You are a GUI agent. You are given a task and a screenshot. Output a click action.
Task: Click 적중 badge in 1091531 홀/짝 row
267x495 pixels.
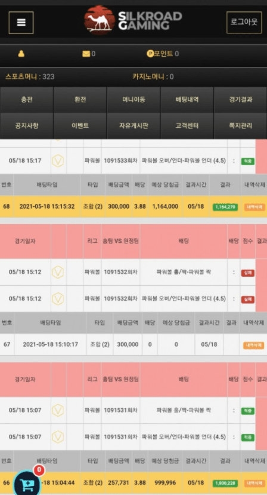248,411
